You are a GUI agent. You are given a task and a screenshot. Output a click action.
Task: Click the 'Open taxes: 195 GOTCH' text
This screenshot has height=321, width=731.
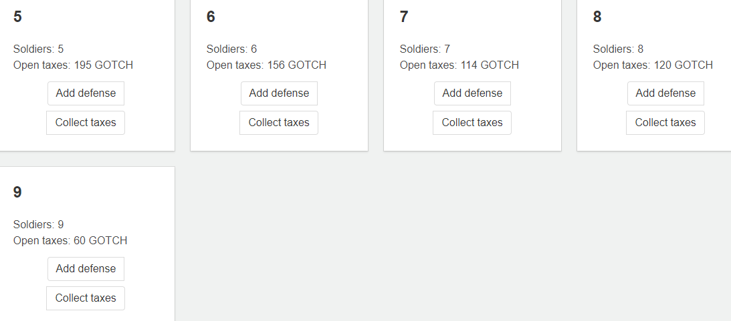73,65
